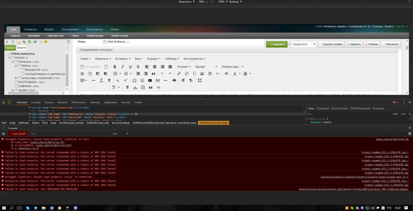Image resolution: width=413 pixels, height=211 pixels.
Task: Insert an anchor bookmark
Action: (194, 74)
